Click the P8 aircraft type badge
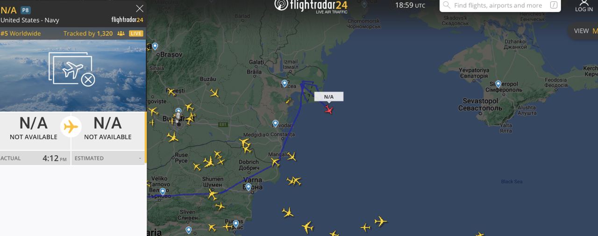 pyautogui.click(x=26, y=10)
